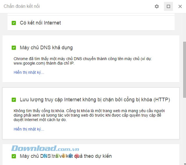Click scrollbar track below the thumb
This screenshot has height=165, width=186.
[x=185, y=130]
